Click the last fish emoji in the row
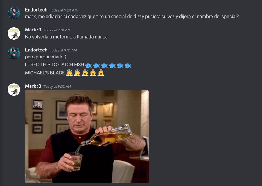 point(128,65)
